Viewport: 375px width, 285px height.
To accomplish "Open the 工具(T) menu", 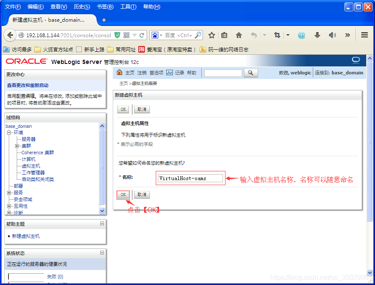I will 128,7.
